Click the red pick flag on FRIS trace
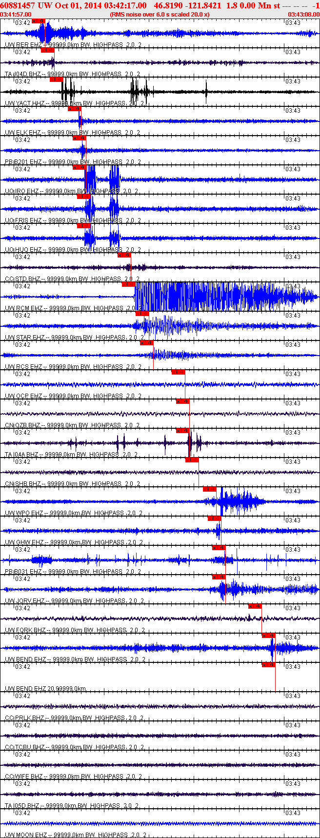Screen dimensions: 320x838 click(83, 197)
